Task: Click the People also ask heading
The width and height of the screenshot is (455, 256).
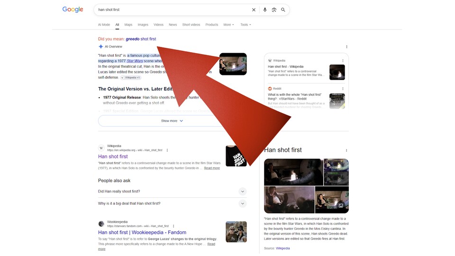Action: pyautogui.click(x=114, y=181)
